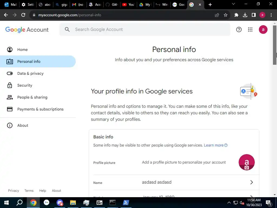Image resolution: width=277 pixels, height=208 pixels.
Task: Open the Terms footer link
Action: coord(29,191)
